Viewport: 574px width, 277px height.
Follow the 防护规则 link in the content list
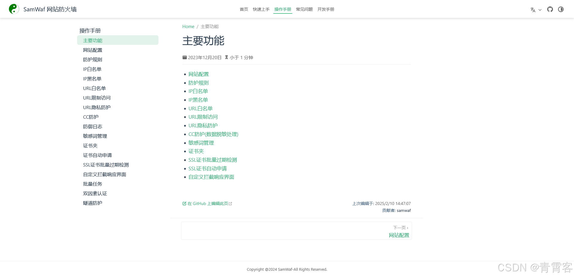[199, 83]
